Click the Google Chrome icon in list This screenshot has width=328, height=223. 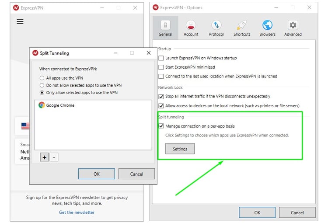coord(42,105)
